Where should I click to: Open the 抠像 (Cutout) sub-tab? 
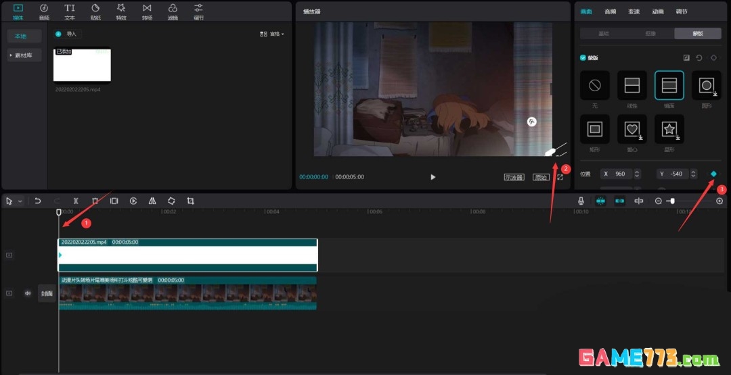[x=650, y=34]
